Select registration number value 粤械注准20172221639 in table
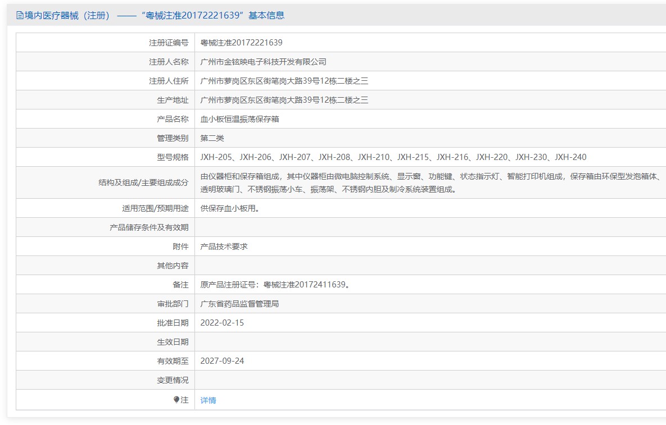This screenshot has width=666, height=425. point(241,43)
